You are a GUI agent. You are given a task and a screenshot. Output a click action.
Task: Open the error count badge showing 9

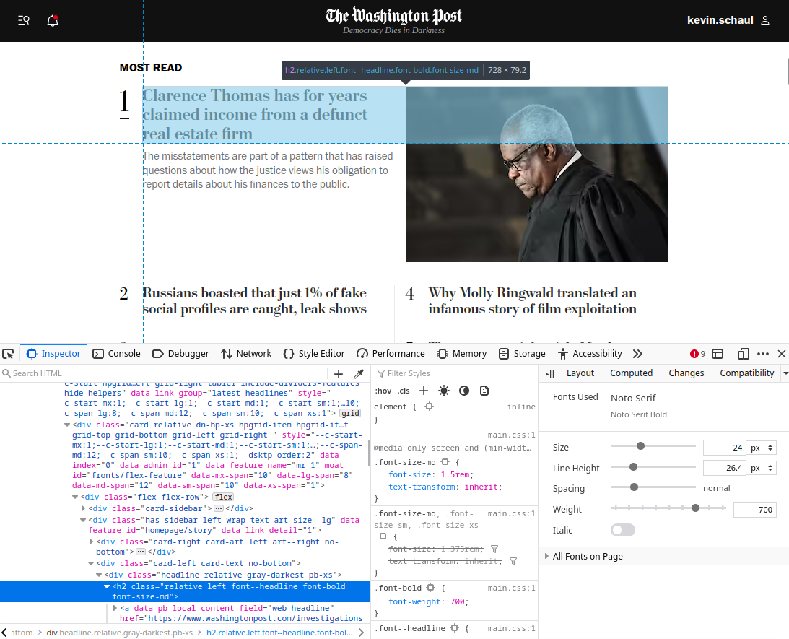click(x=697, y=354)
